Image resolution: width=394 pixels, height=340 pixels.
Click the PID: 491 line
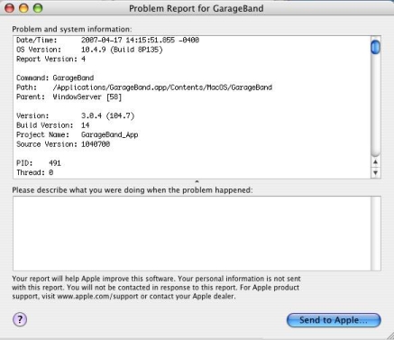[x=39, y=163]
